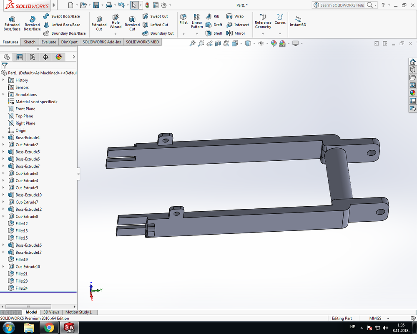Click the Section View icon
This screenshot has width=417, height=334.
218,43
